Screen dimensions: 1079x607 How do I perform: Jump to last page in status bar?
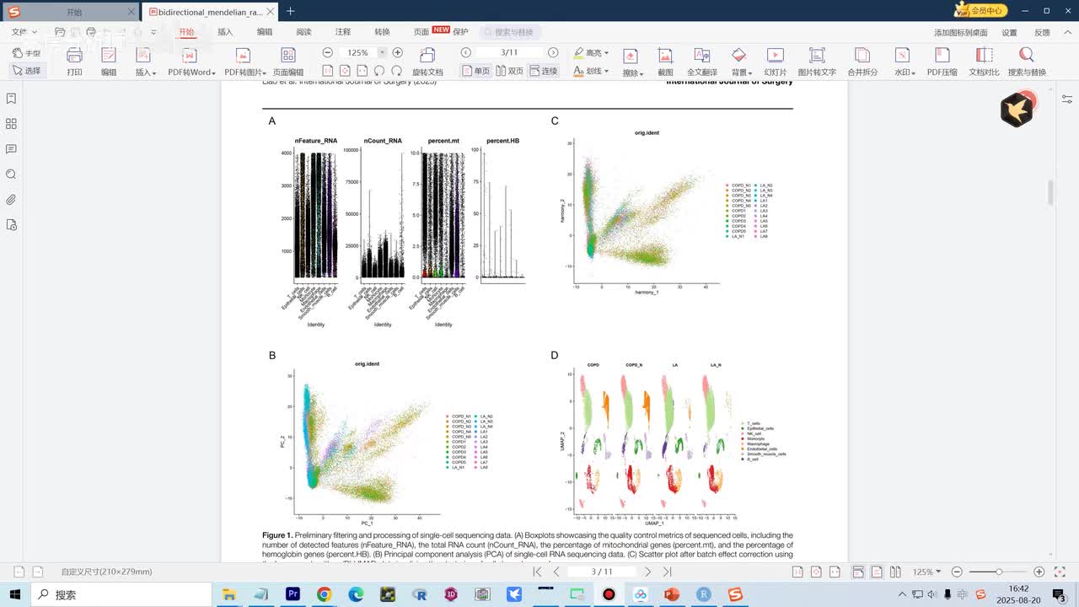tap(668, 572)
